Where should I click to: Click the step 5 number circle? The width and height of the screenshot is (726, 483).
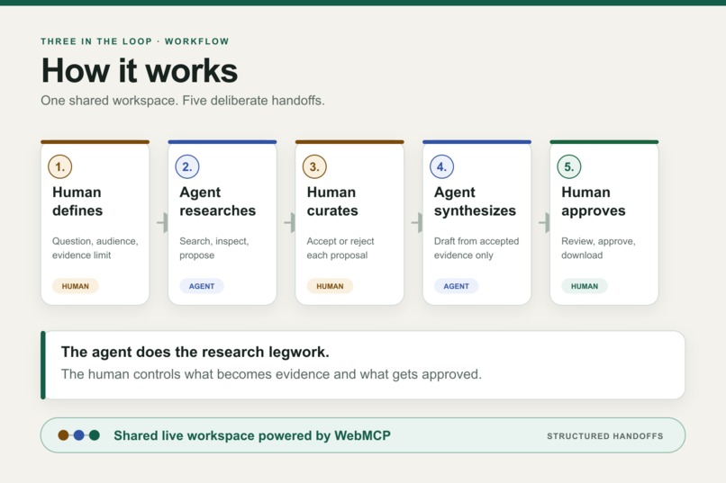click(x=569, y=166)
